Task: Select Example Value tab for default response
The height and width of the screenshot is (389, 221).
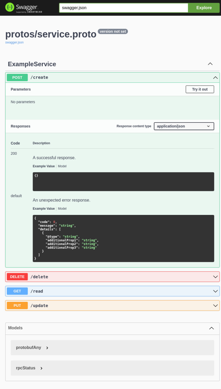Action: (x=44, y=209)
